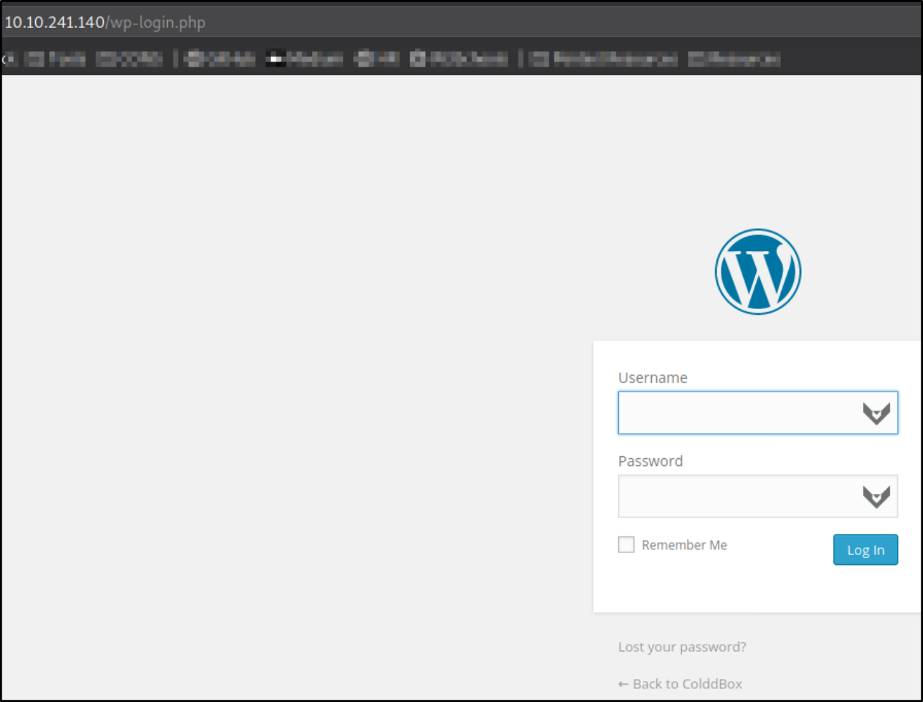Enable the Remember Me checkbox

point(626,545)
